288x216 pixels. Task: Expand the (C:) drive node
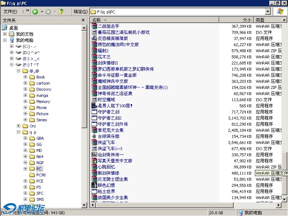point(12,46)
